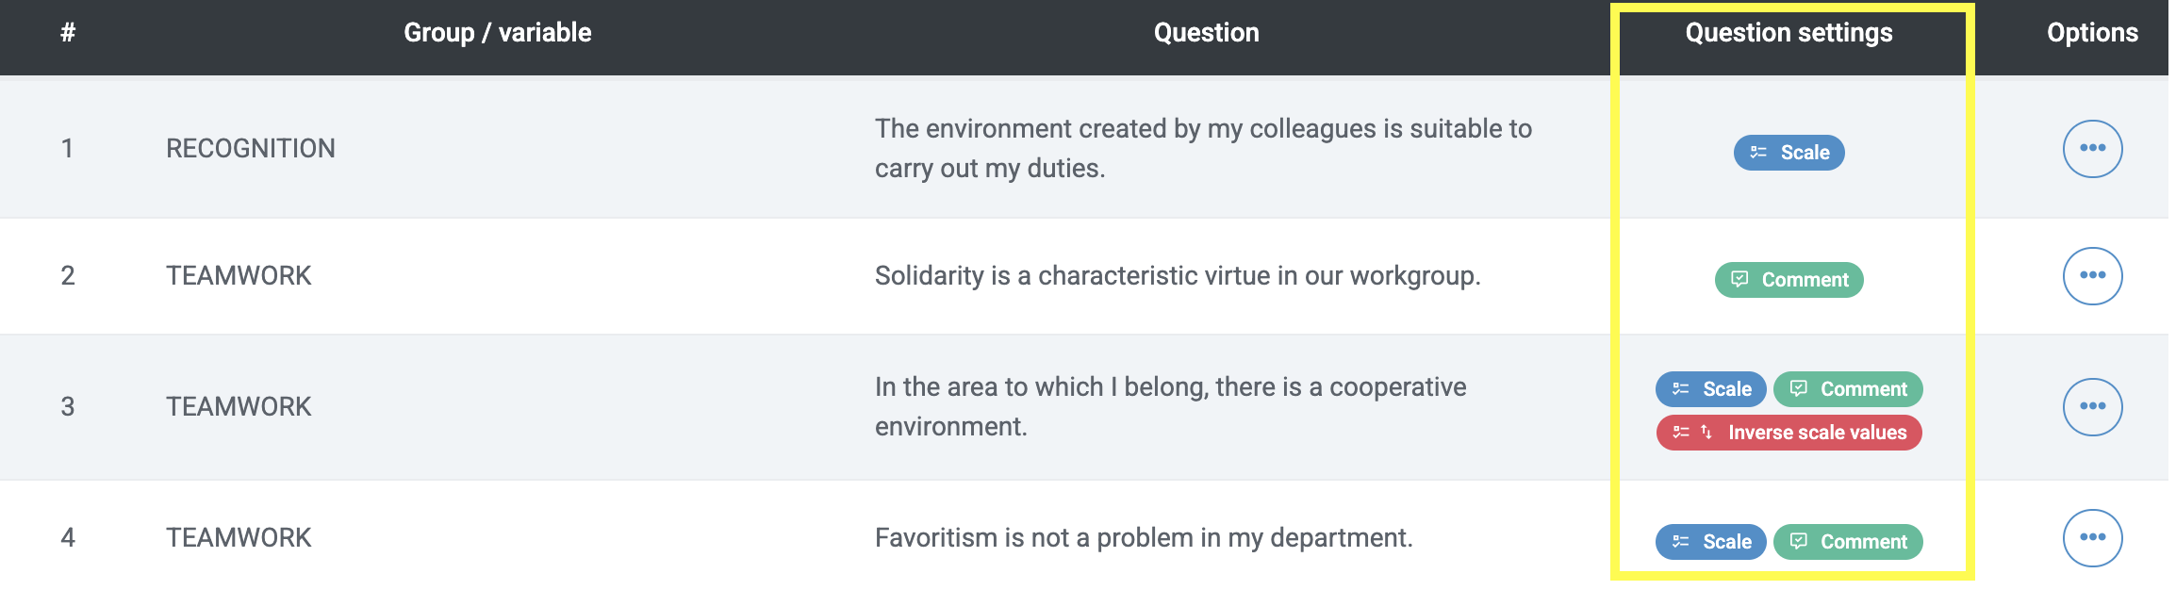2176x590 pixels.
Task: Open options for question 2 Solidarity row
Action: click(2092, 276)
